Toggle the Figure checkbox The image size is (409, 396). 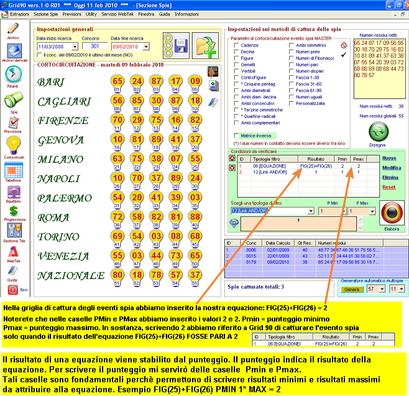point(236,58)
